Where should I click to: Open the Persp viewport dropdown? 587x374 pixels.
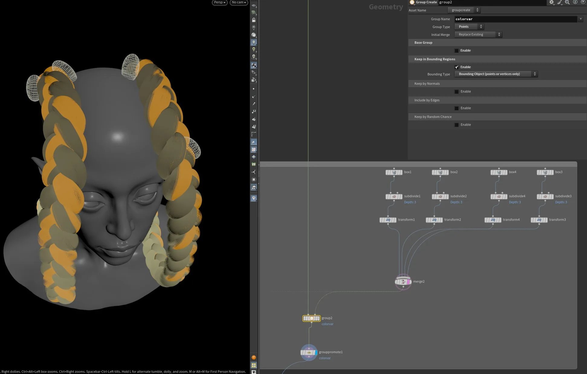220,2
